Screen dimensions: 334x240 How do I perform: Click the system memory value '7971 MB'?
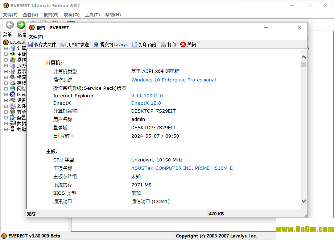[141, 185]
